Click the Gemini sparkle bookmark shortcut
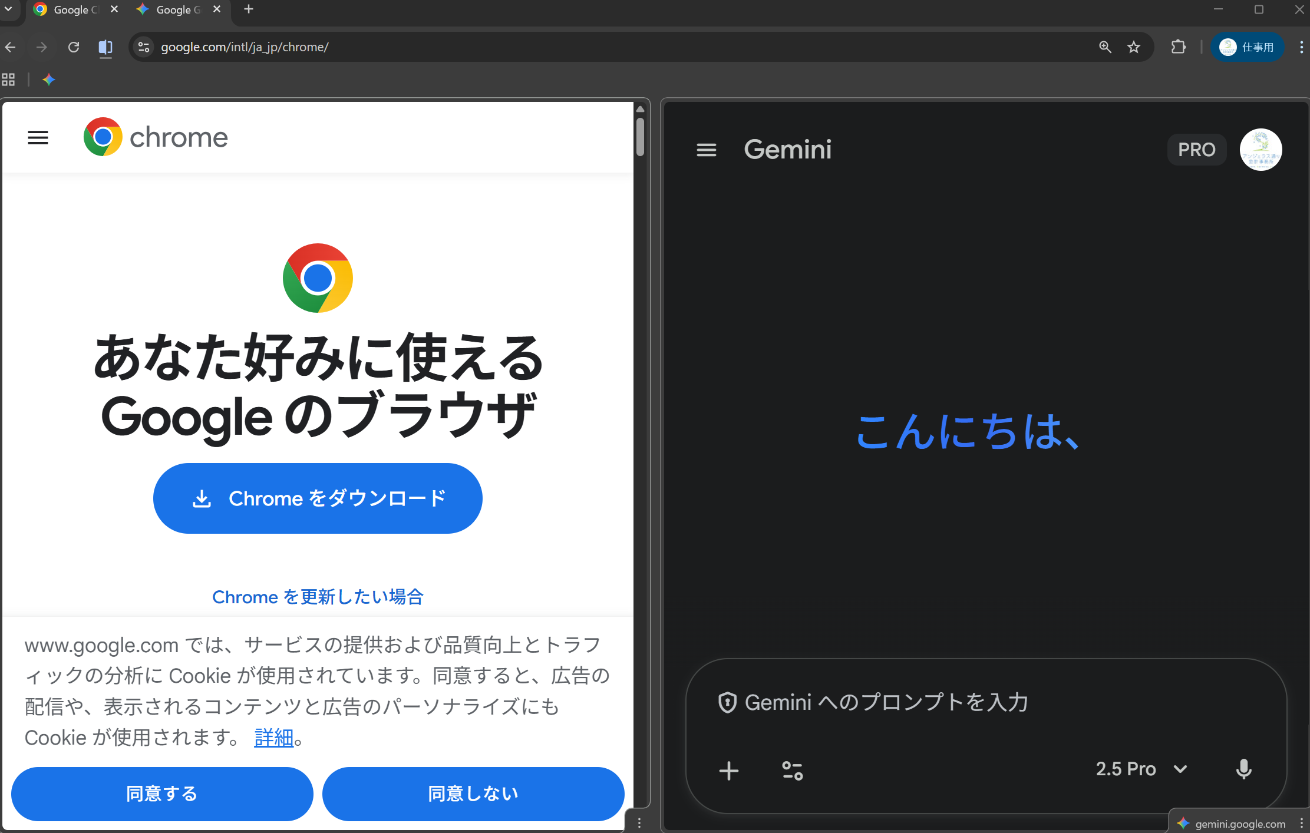 pos(49,80)
